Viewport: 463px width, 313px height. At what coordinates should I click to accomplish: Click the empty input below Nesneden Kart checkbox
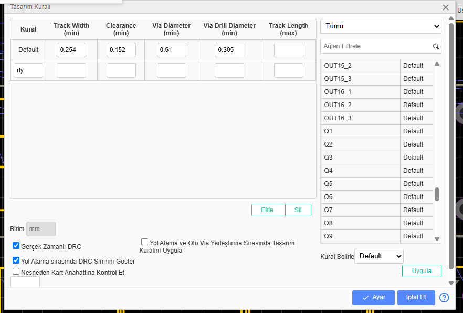pyautogui.click(x=25, y=282)
